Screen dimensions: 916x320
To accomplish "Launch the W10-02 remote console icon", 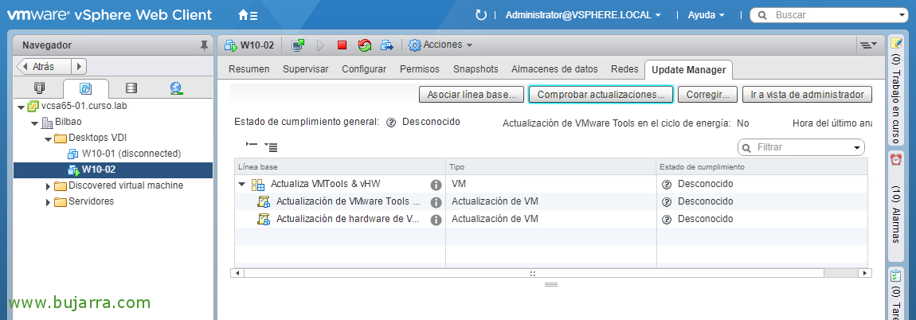I will pyautogui.click(x=298, y=45).
